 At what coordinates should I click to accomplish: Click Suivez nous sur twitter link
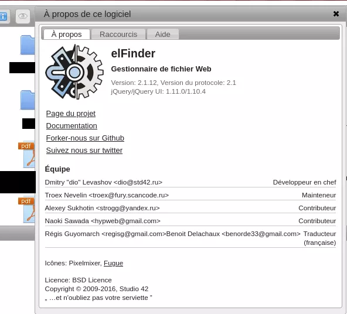(84, 151)
